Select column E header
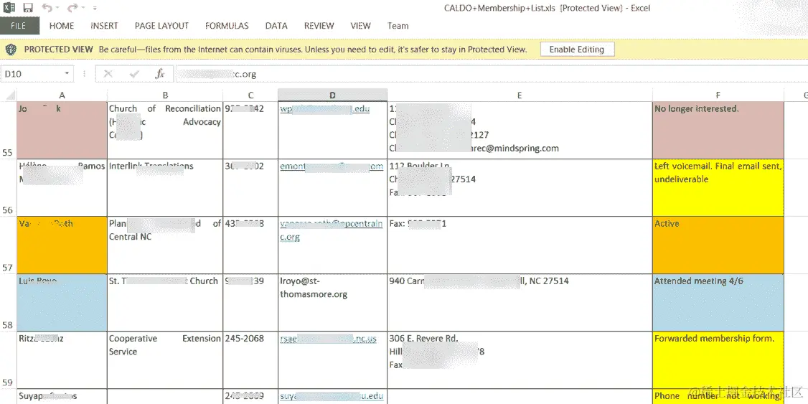The width and height of the screenshot is (808, 404). (520, 95)
